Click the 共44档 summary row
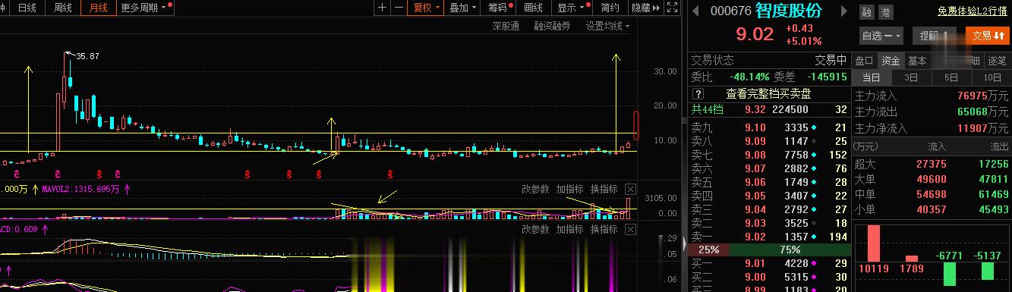This screenshot has height=292, width=1012. pos(769,110)
